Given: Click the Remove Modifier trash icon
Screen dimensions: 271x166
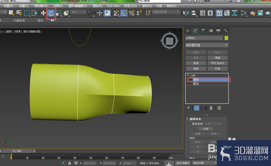Looking at the screenshot, I should click(x=211, y=108).
